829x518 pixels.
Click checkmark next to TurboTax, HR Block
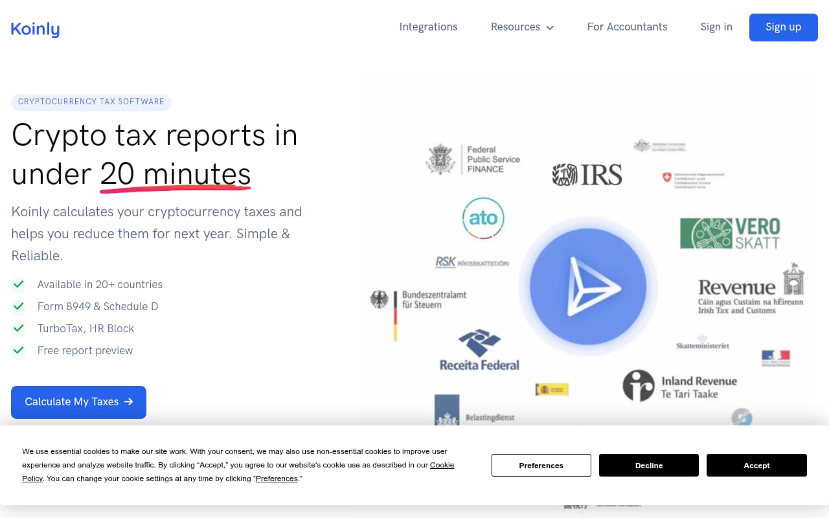click(18, 328)
